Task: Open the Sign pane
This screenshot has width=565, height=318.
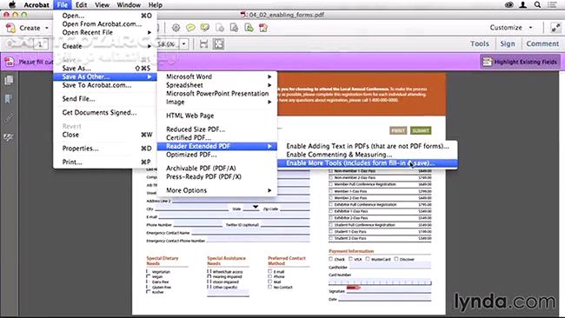Action: click(x=508, y=43)
